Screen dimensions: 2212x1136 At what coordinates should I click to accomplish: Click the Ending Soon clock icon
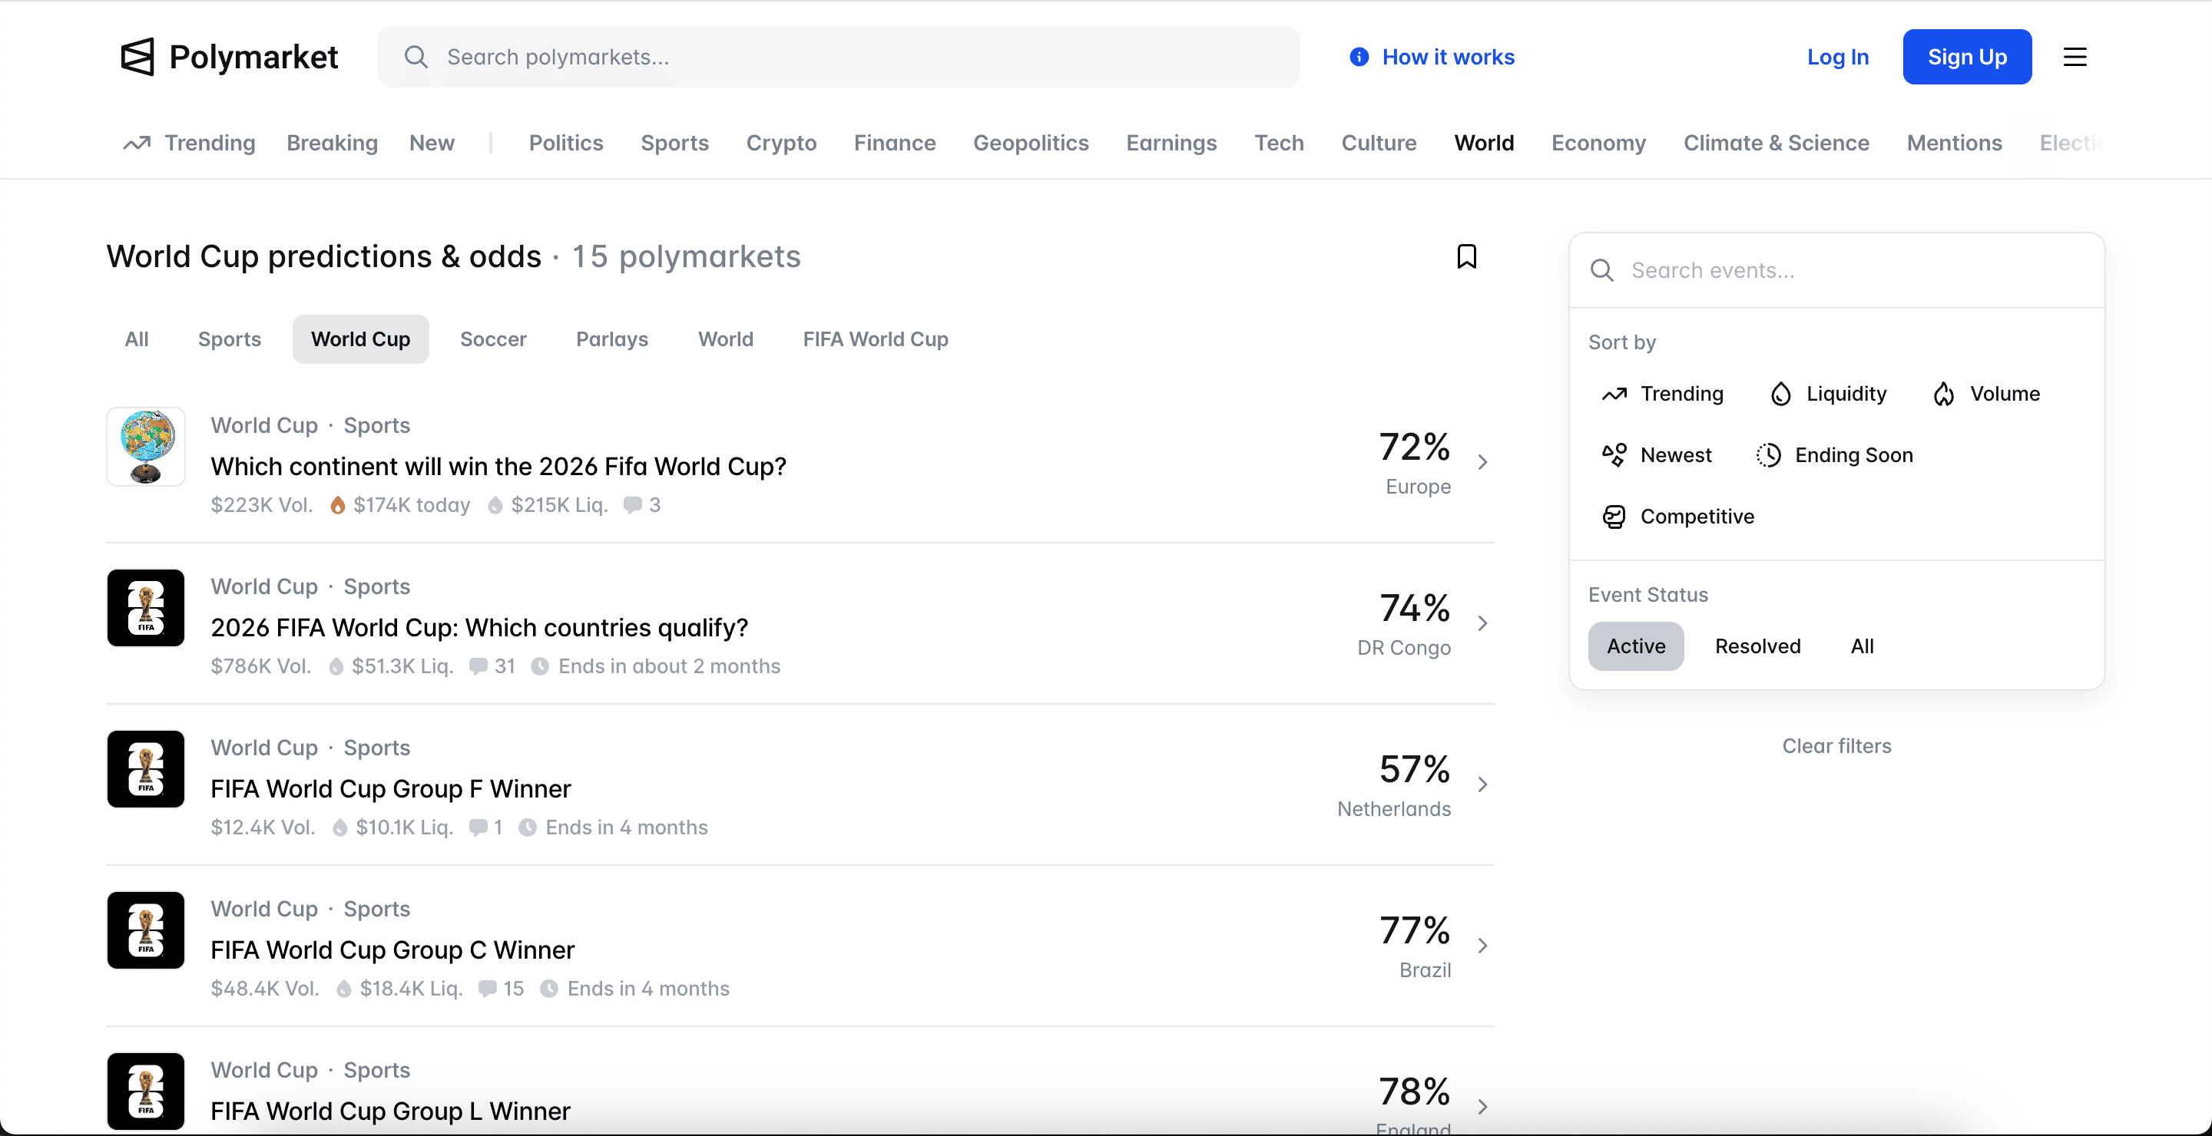tap(1769, 456)
